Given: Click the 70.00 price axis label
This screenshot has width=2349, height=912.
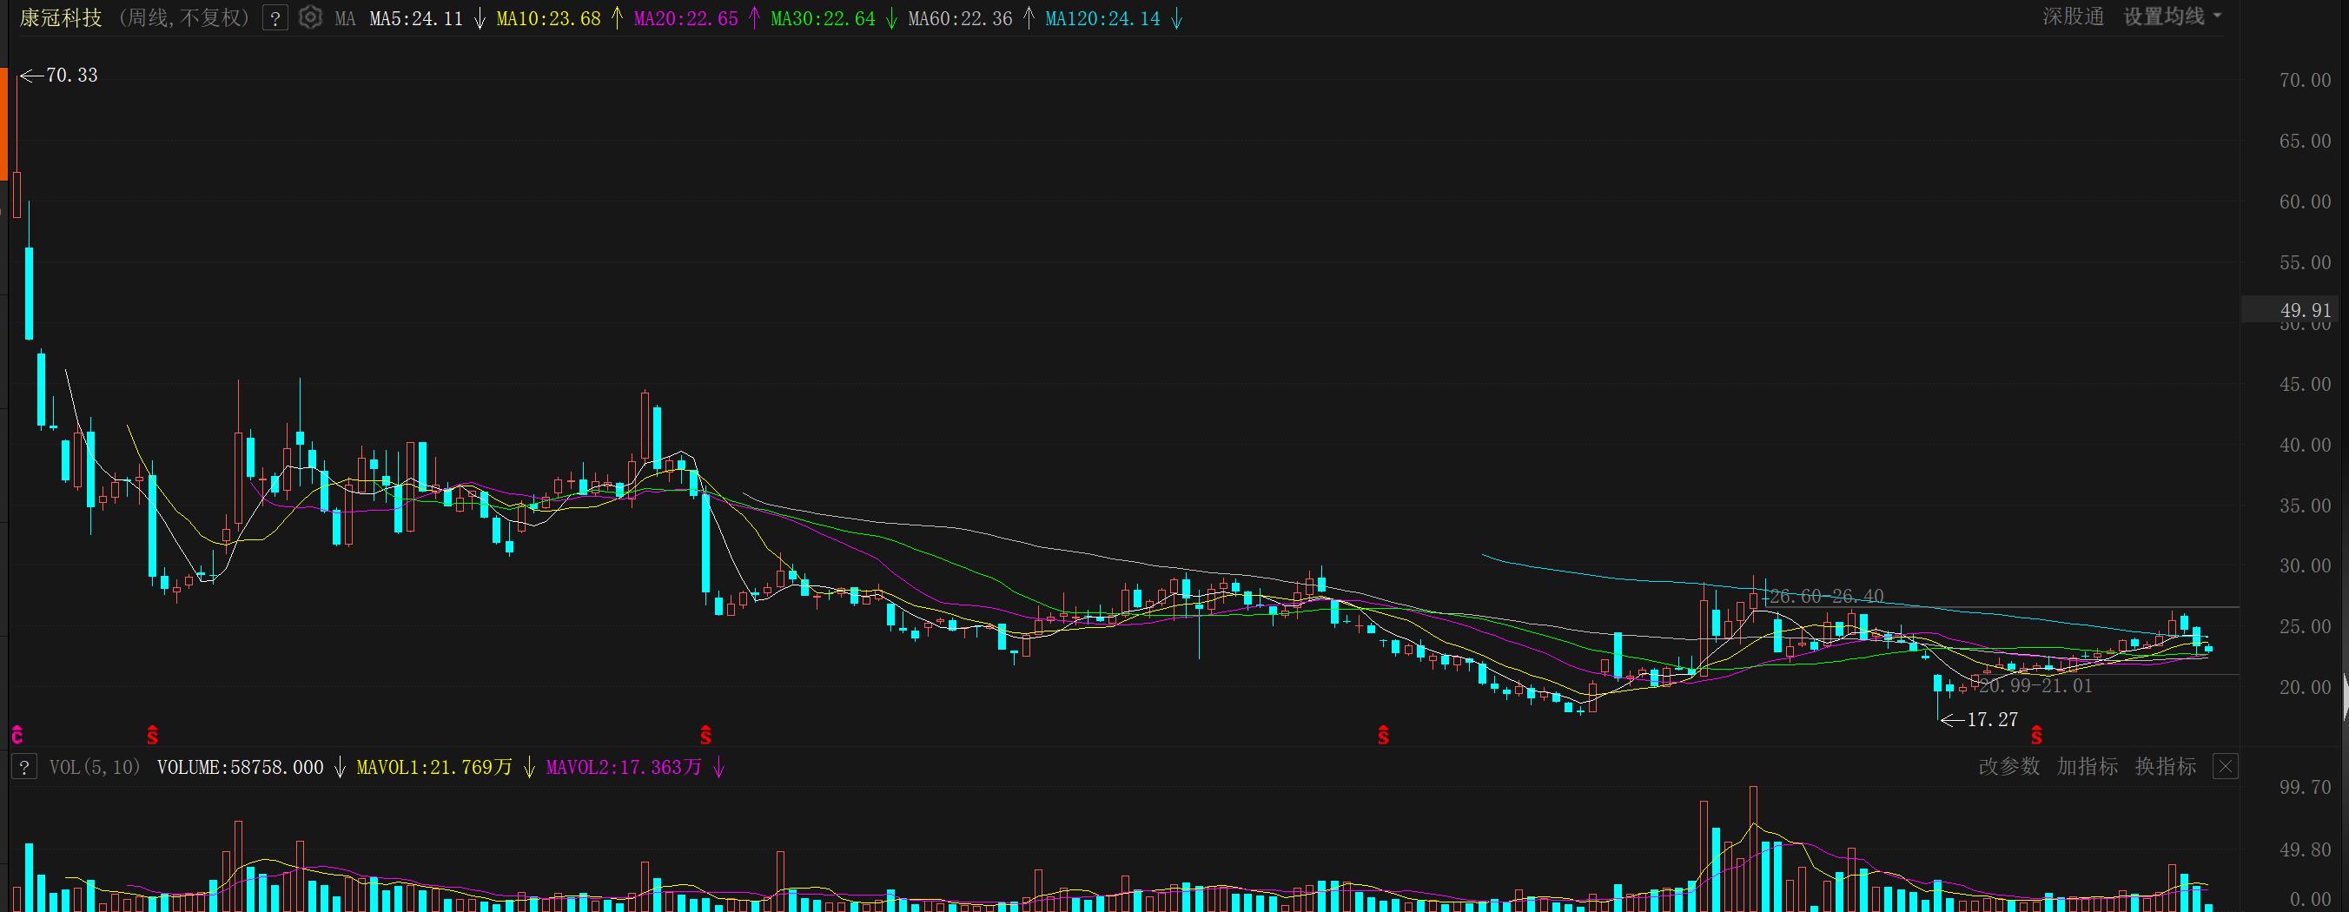Looking at the screenshot, I should (x=2306, y=80).
